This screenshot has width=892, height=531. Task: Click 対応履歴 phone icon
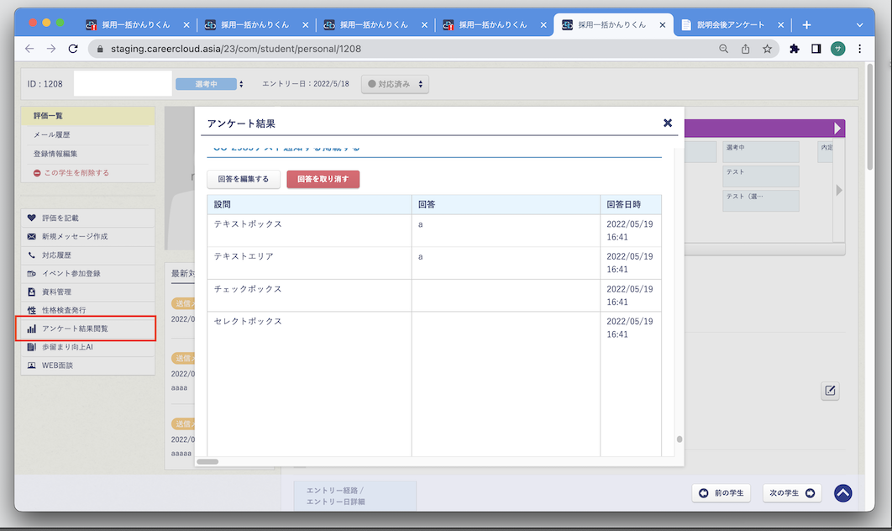(x=32, y=255)
